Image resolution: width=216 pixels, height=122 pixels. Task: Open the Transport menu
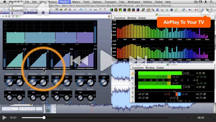110,2
